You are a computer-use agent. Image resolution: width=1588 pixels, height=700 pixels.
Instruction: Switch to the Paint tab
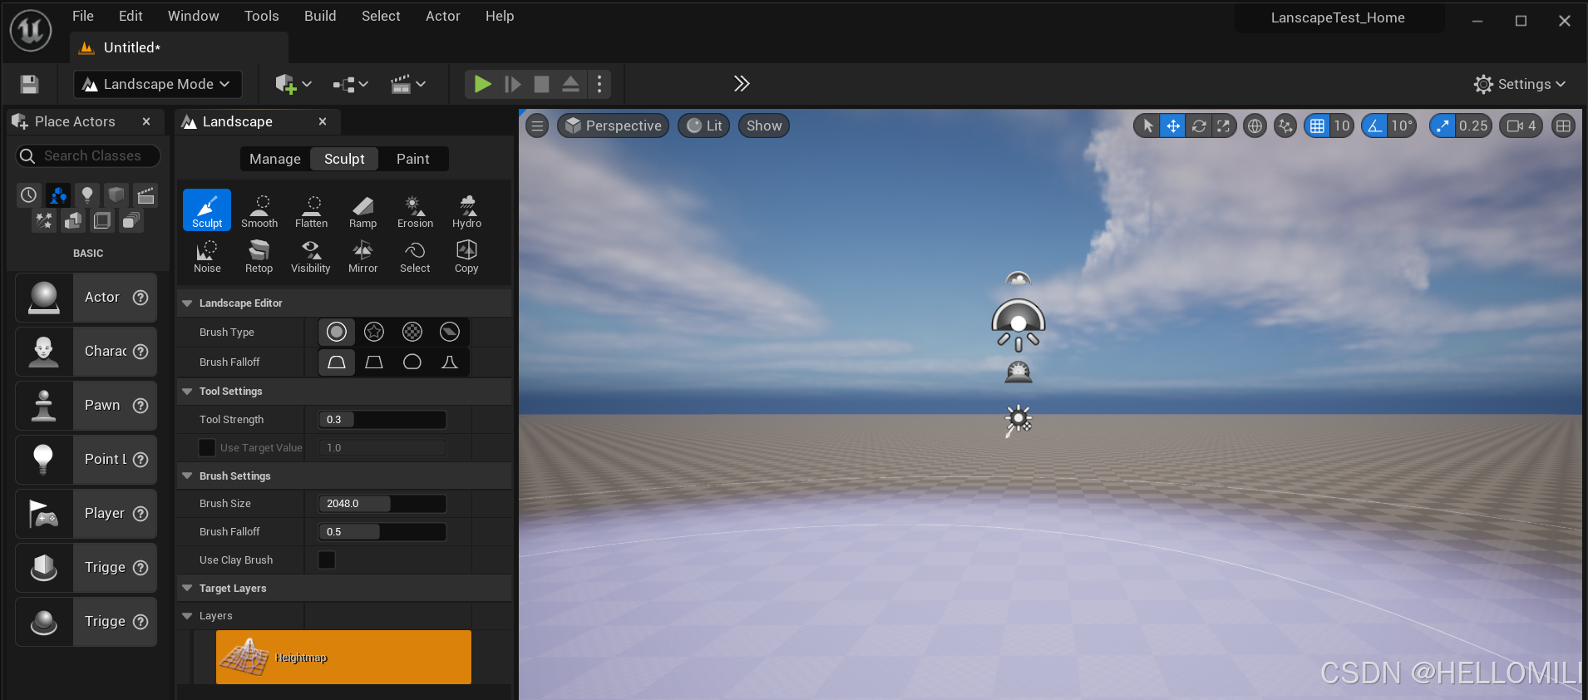click(413, 159)
